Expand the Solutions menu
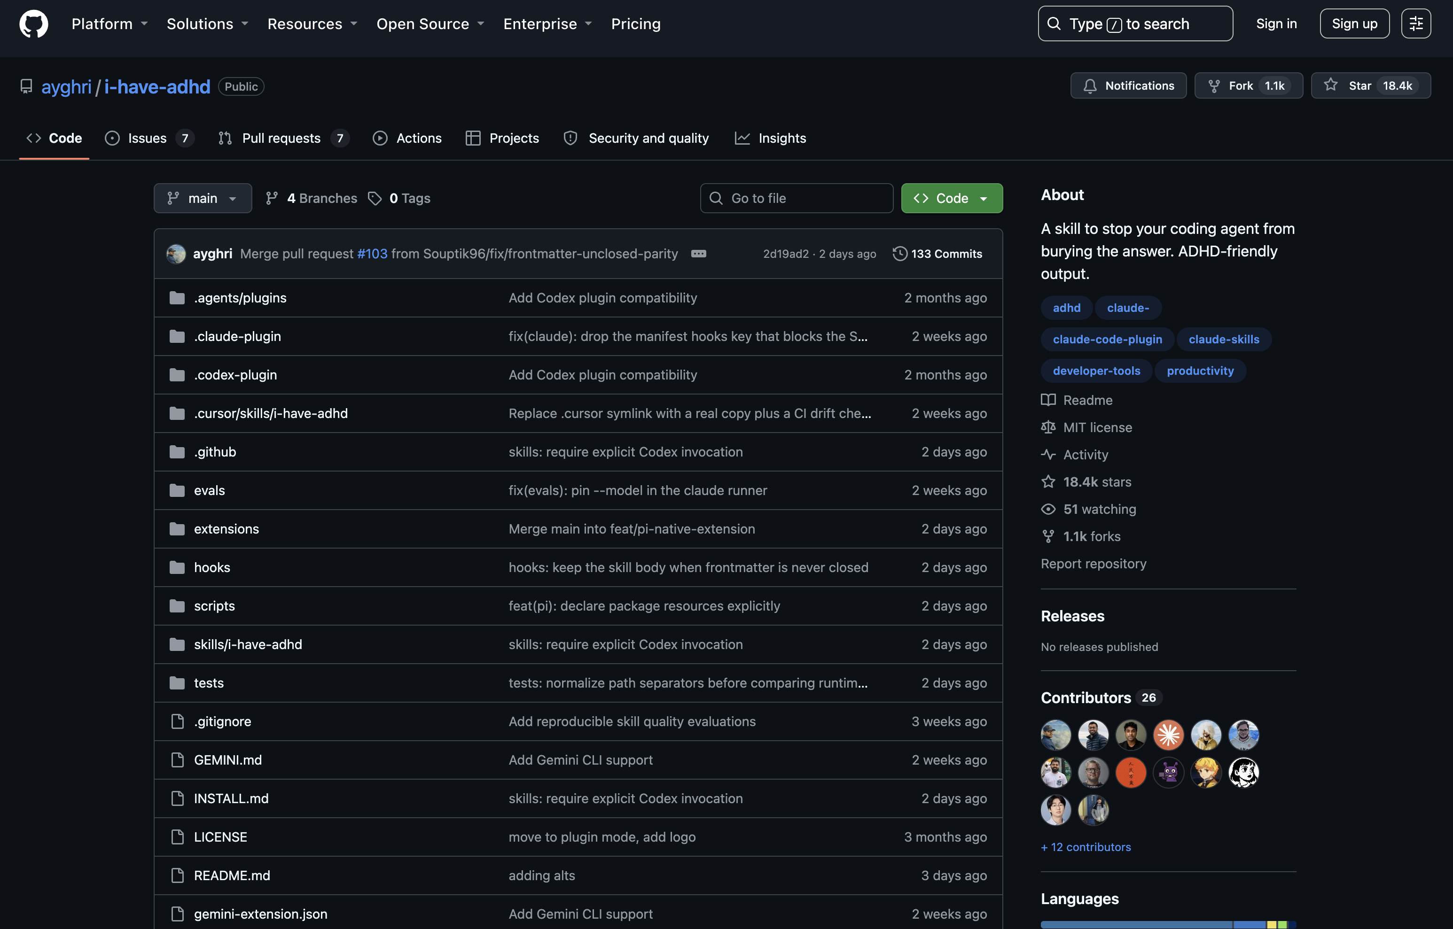 (208, 23)
